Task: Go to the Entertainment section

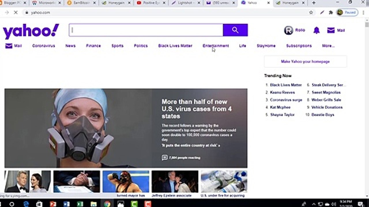Action: [x=216, y=46]
